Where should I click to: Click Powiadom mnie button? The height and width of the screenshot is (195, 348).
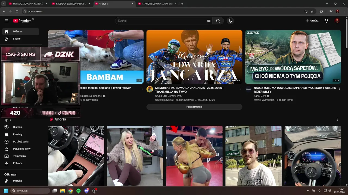(194, 107)
